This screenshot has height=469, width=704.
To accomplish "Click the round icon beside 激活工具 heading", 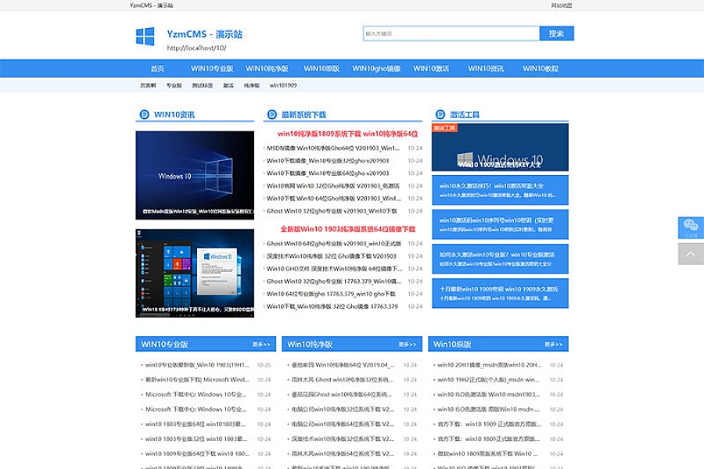I will [440, 114].
